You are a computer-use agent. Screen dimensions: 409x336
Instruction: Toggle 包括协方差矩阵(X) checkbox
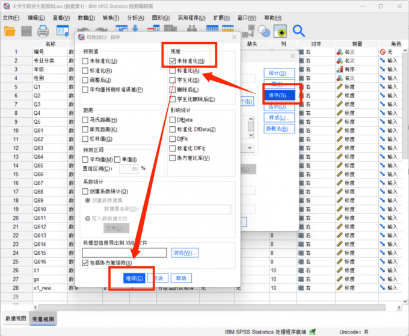coord(85,263)
